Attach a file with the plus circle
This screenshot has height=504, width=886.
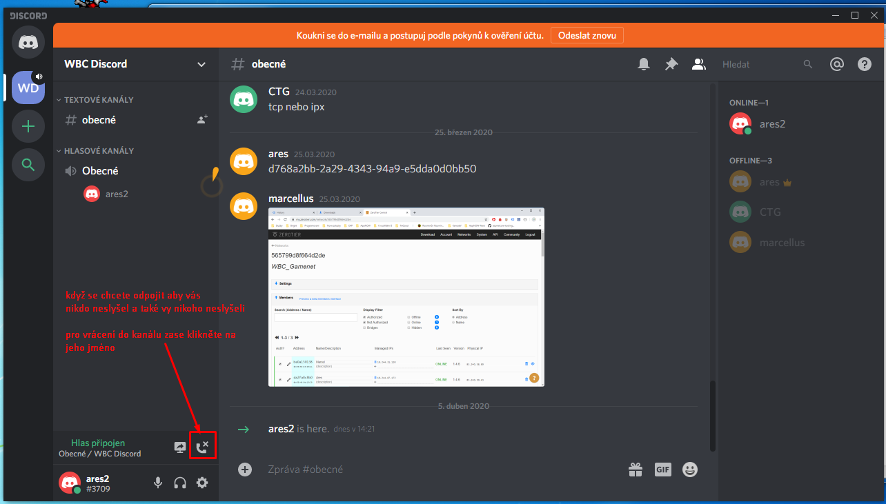[245, 470]
